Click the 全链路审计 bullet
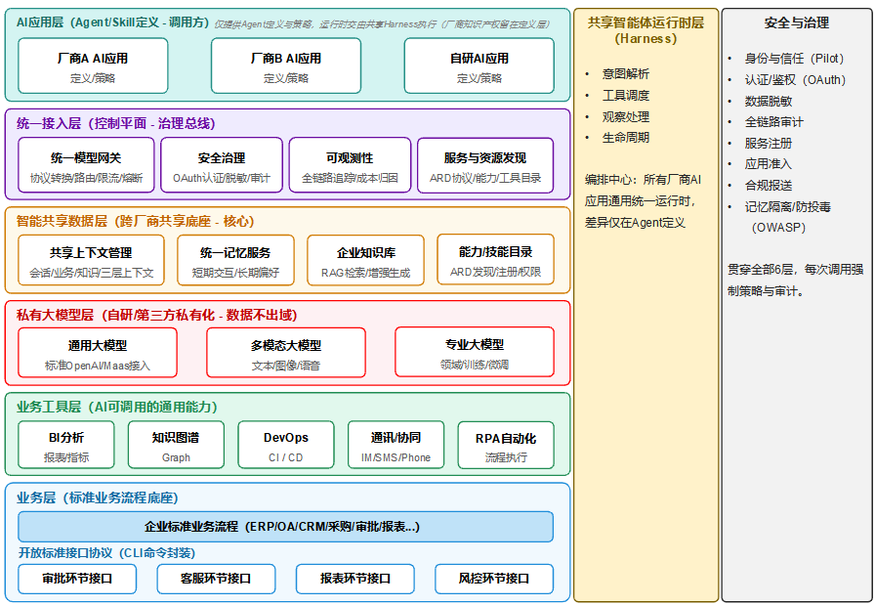 [774, 122]
